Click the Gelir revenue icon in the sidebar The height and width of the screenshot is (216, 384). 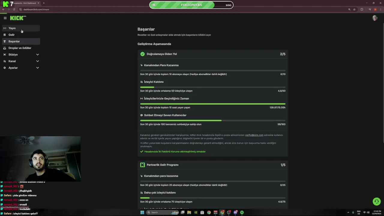[x=5, y=35]
